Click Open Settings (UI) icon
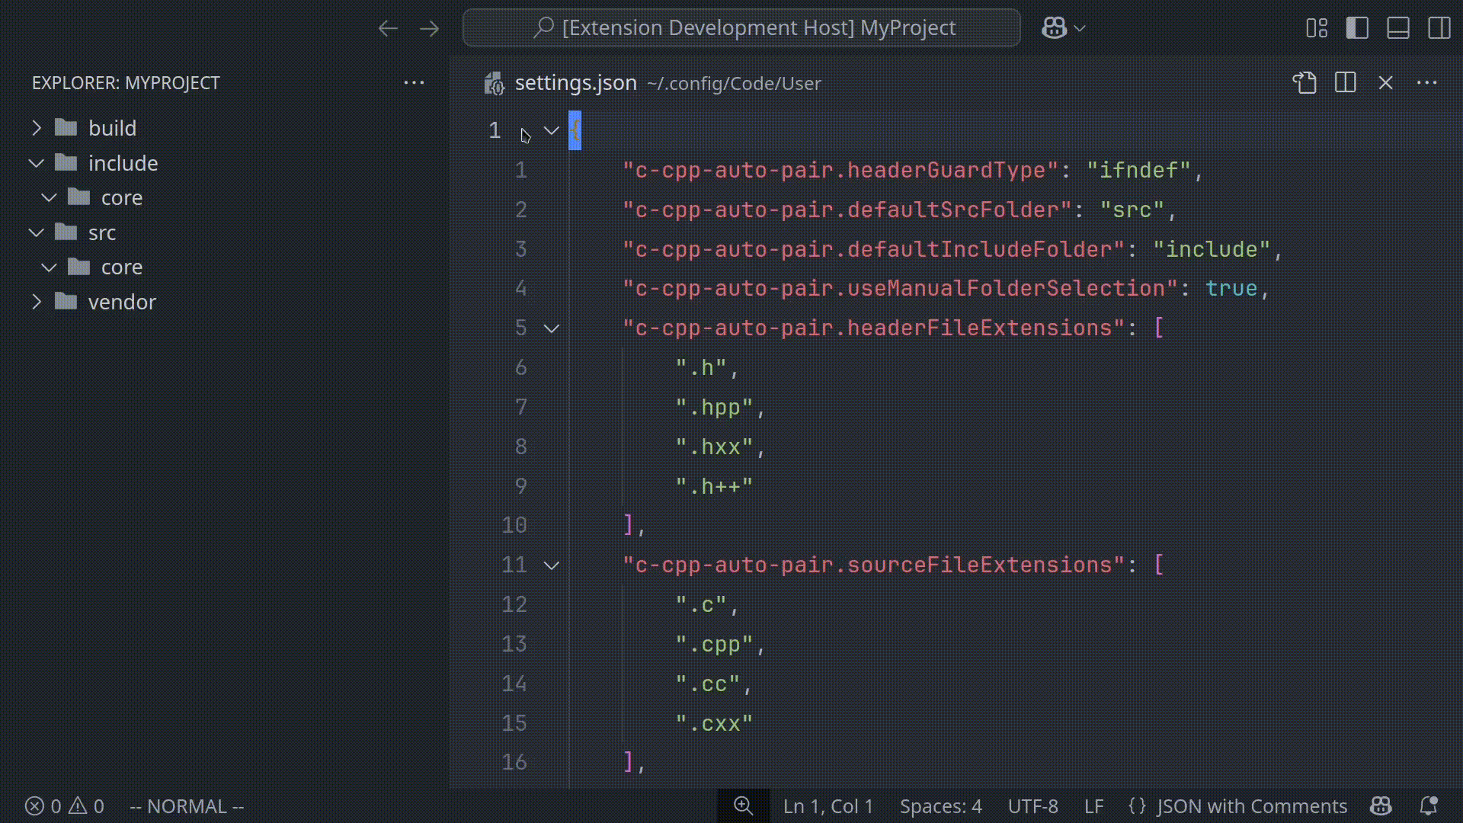1463x823 pixels. [x=1305, y=82]
